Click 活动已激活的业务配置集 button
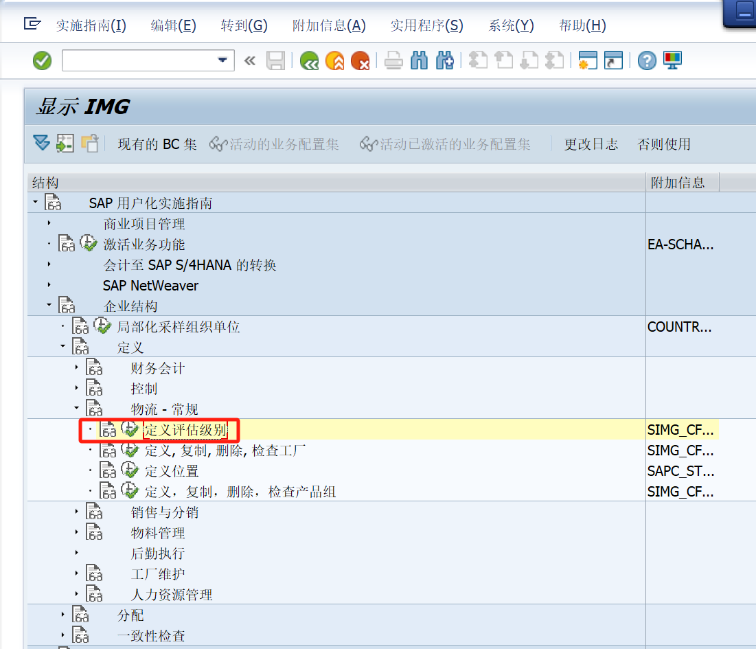 tap(445, 144)
